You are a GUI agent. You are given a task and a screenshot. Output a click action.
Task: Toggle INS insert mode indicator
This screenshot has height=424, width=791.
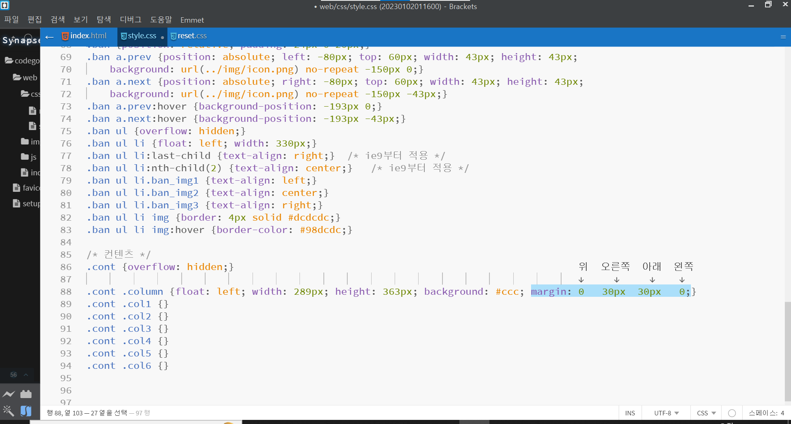click(630, 413)
